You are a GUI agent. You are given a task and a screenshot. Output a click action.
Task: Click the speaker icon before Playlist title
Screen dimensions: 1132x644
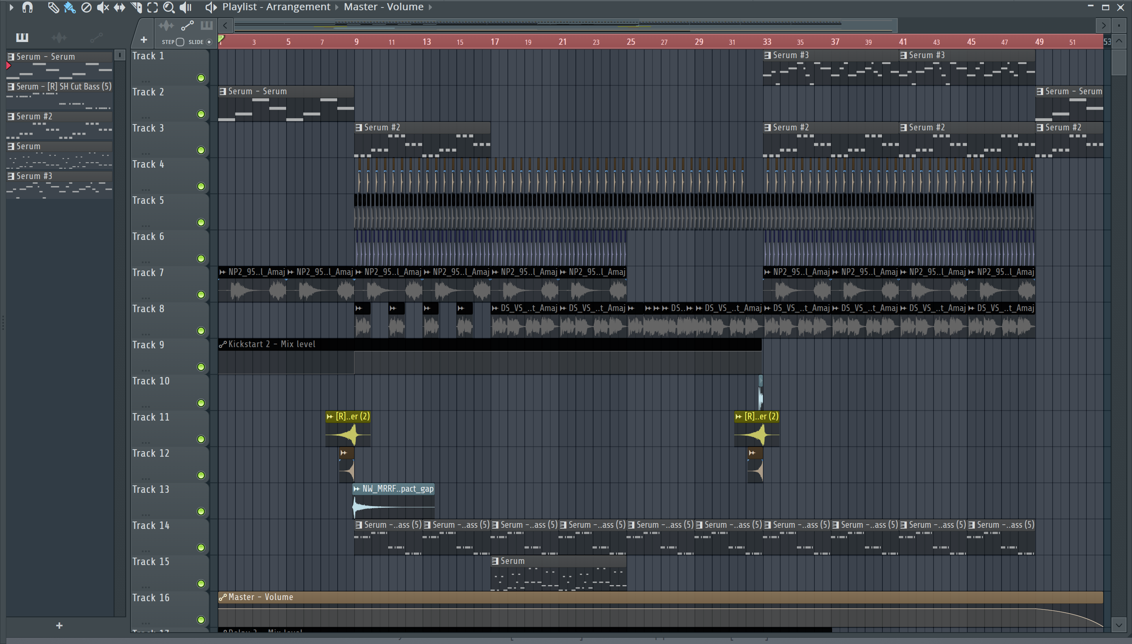coord(211,7)
